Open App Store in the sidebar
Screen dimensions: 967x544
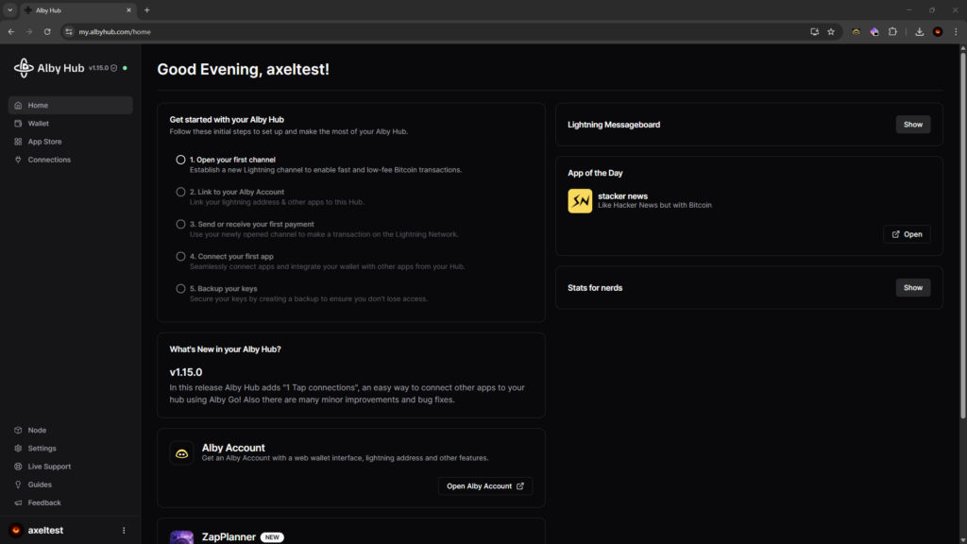point(43,142)
